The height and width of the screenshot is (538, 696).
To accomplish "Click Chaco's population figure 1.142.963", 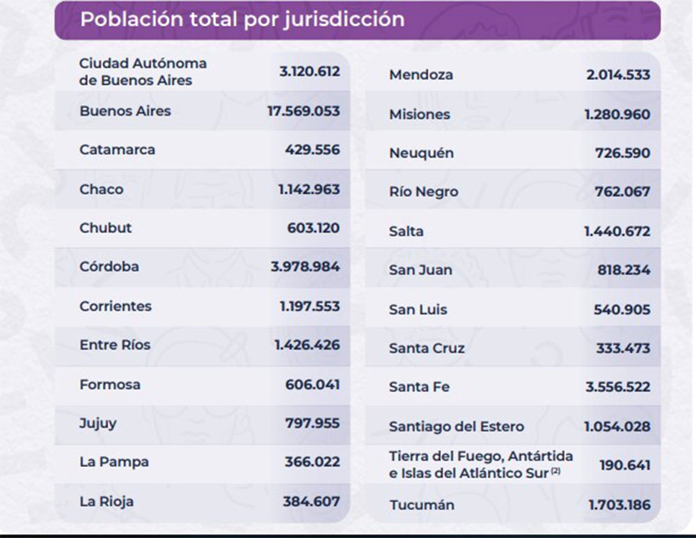I will (x=309, y=189).
